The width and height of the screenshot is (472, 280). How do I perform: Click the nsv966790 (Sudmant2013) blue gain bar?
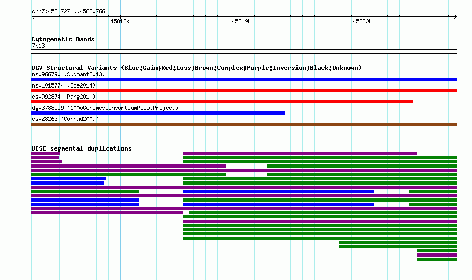click(x=244, y=80)
